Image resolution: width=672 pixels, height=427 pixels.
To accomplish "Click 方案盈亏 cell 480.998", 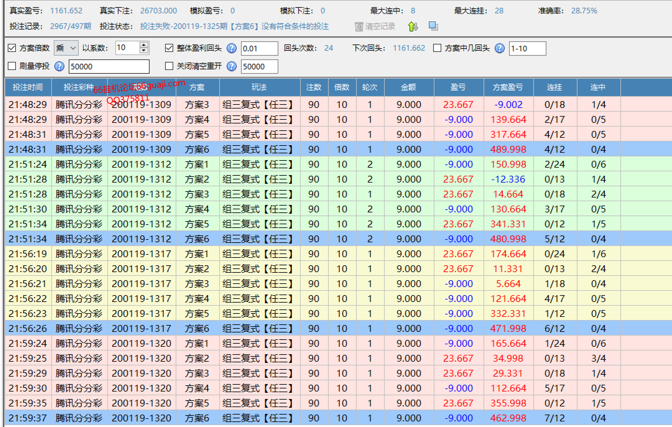I will click(508, 239).
